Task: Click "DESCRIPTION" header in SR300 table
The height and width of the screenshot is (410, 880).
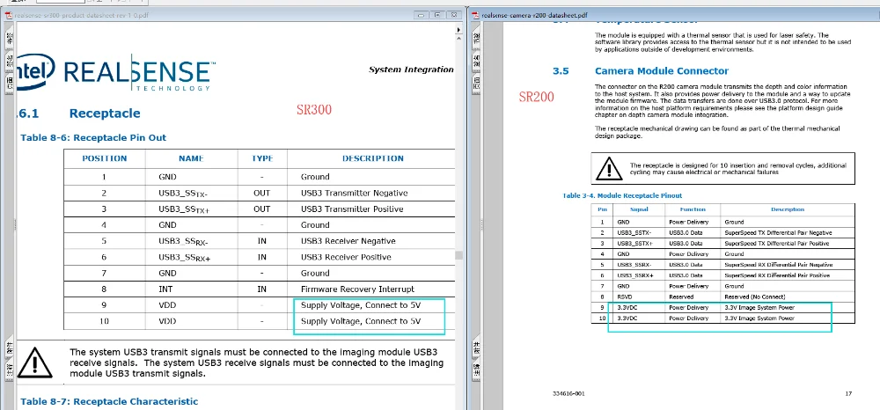Action: tap(372, 158)
